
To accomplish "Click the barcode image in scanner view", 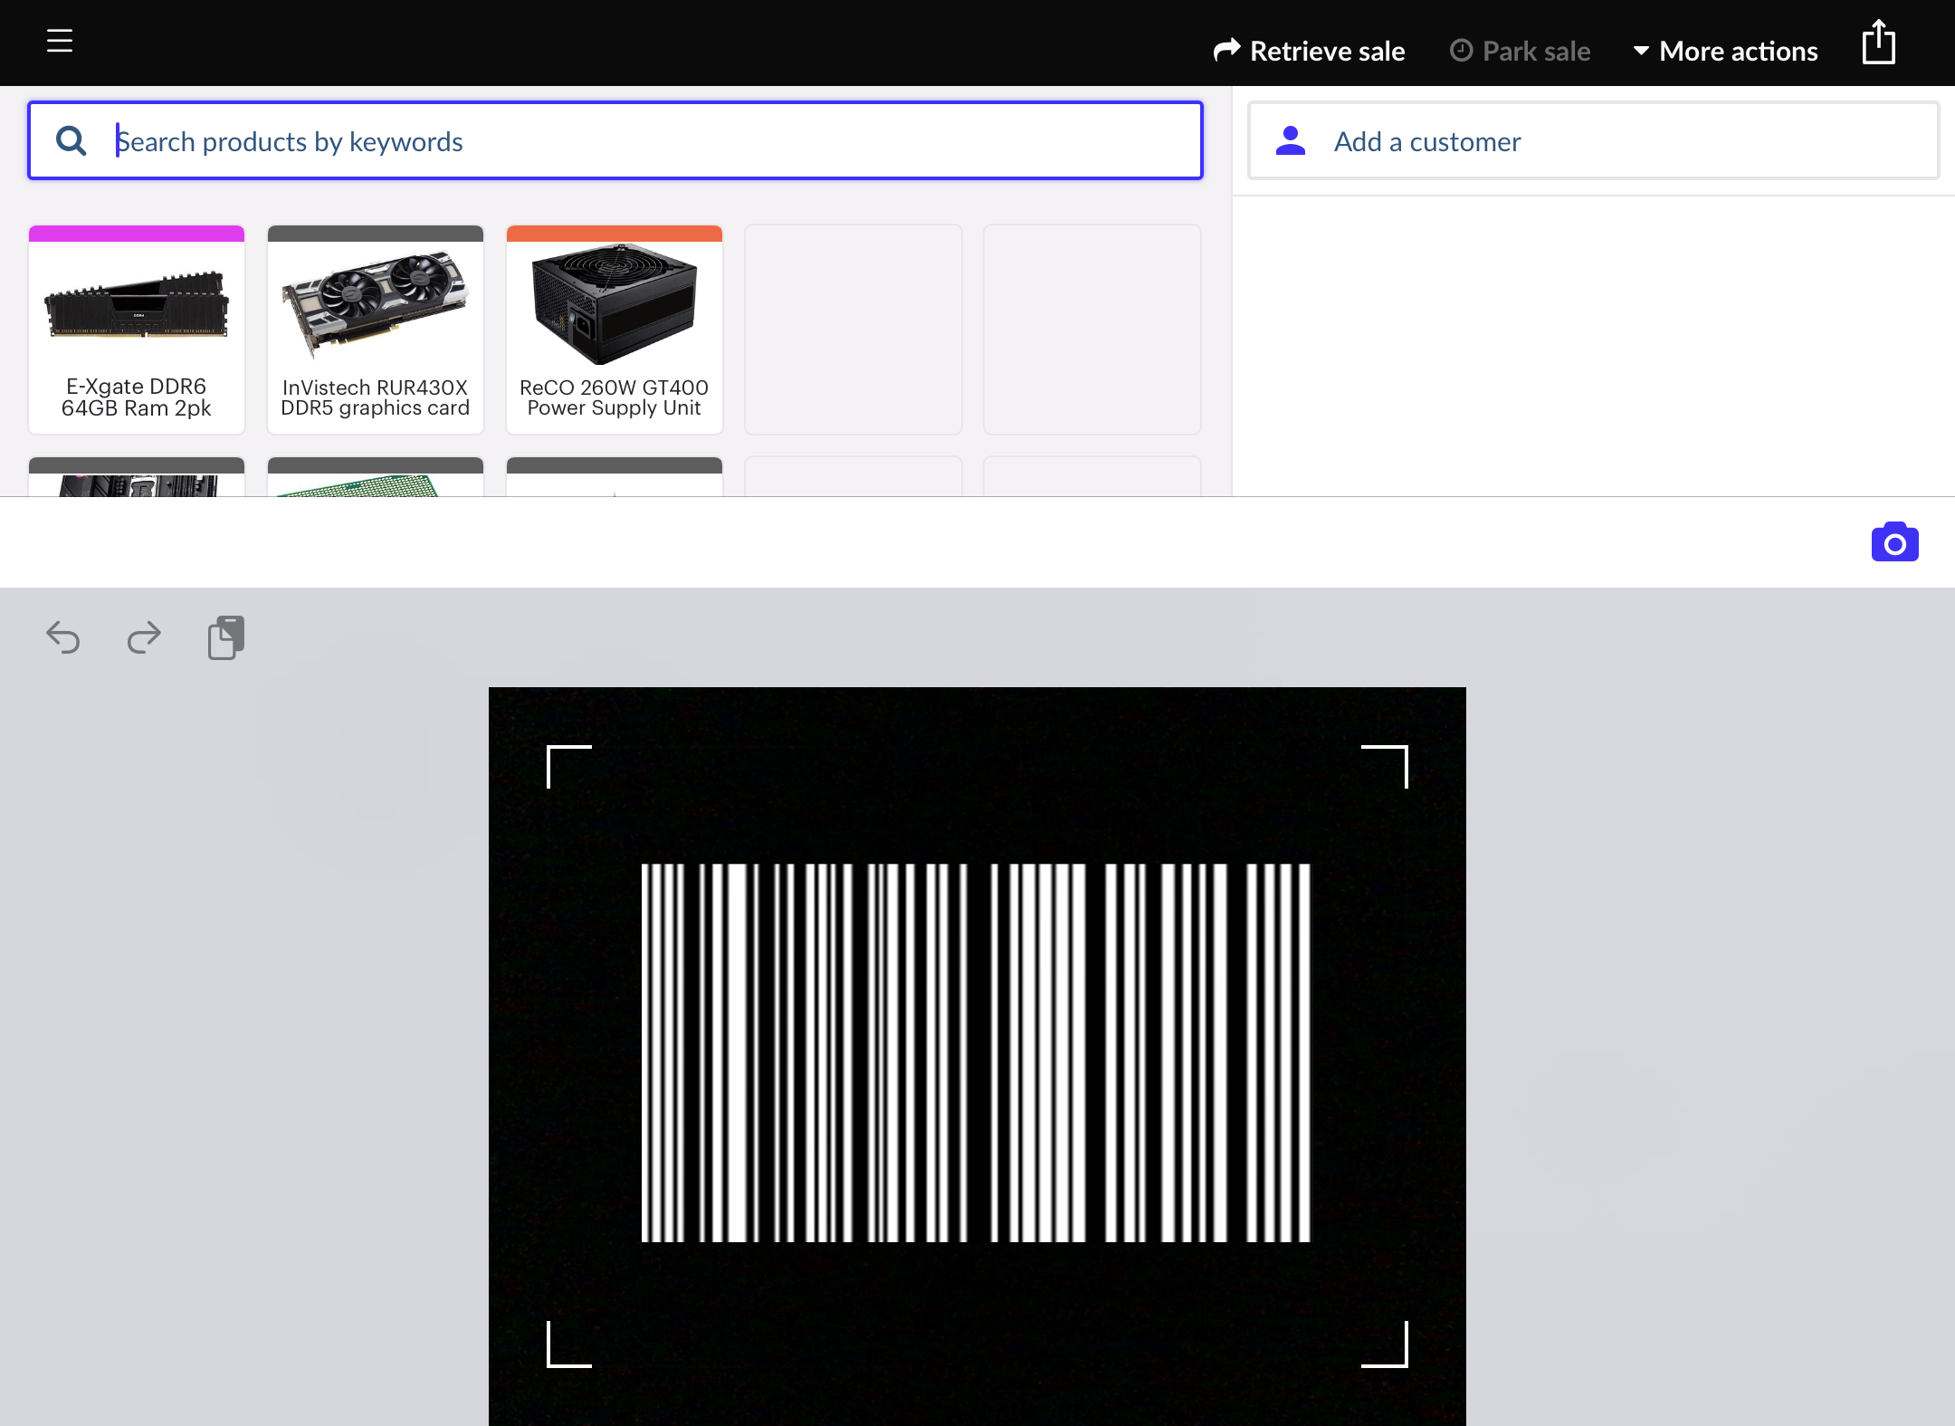I will (976, 1052).
